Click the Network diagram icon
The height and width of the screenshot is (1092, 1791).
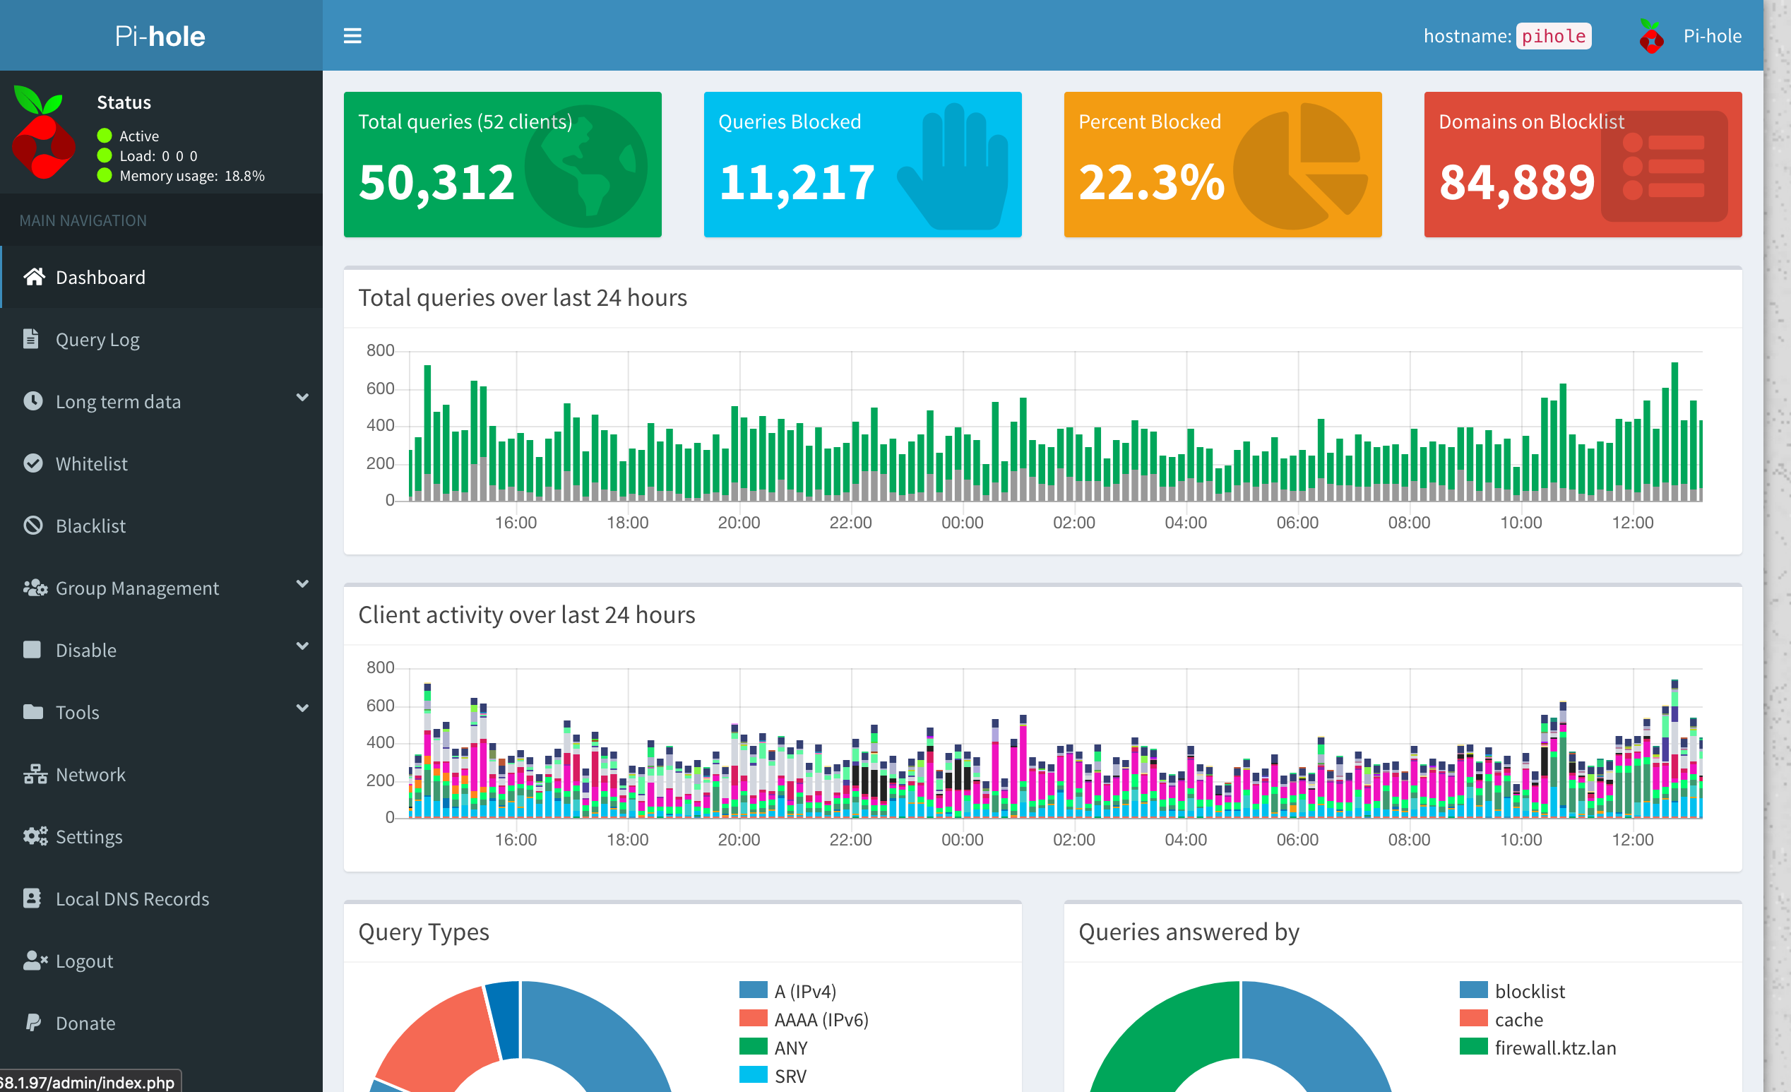(35, 774)
